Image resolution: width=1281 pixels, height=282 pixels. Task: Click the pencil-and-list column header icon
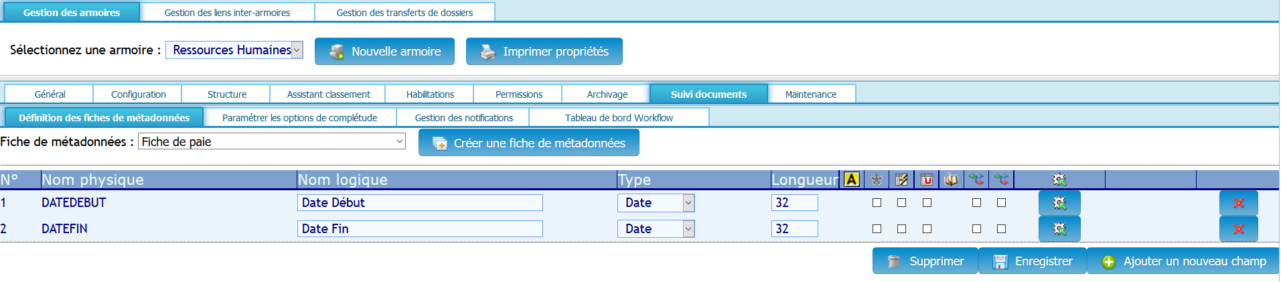point(902,180)
